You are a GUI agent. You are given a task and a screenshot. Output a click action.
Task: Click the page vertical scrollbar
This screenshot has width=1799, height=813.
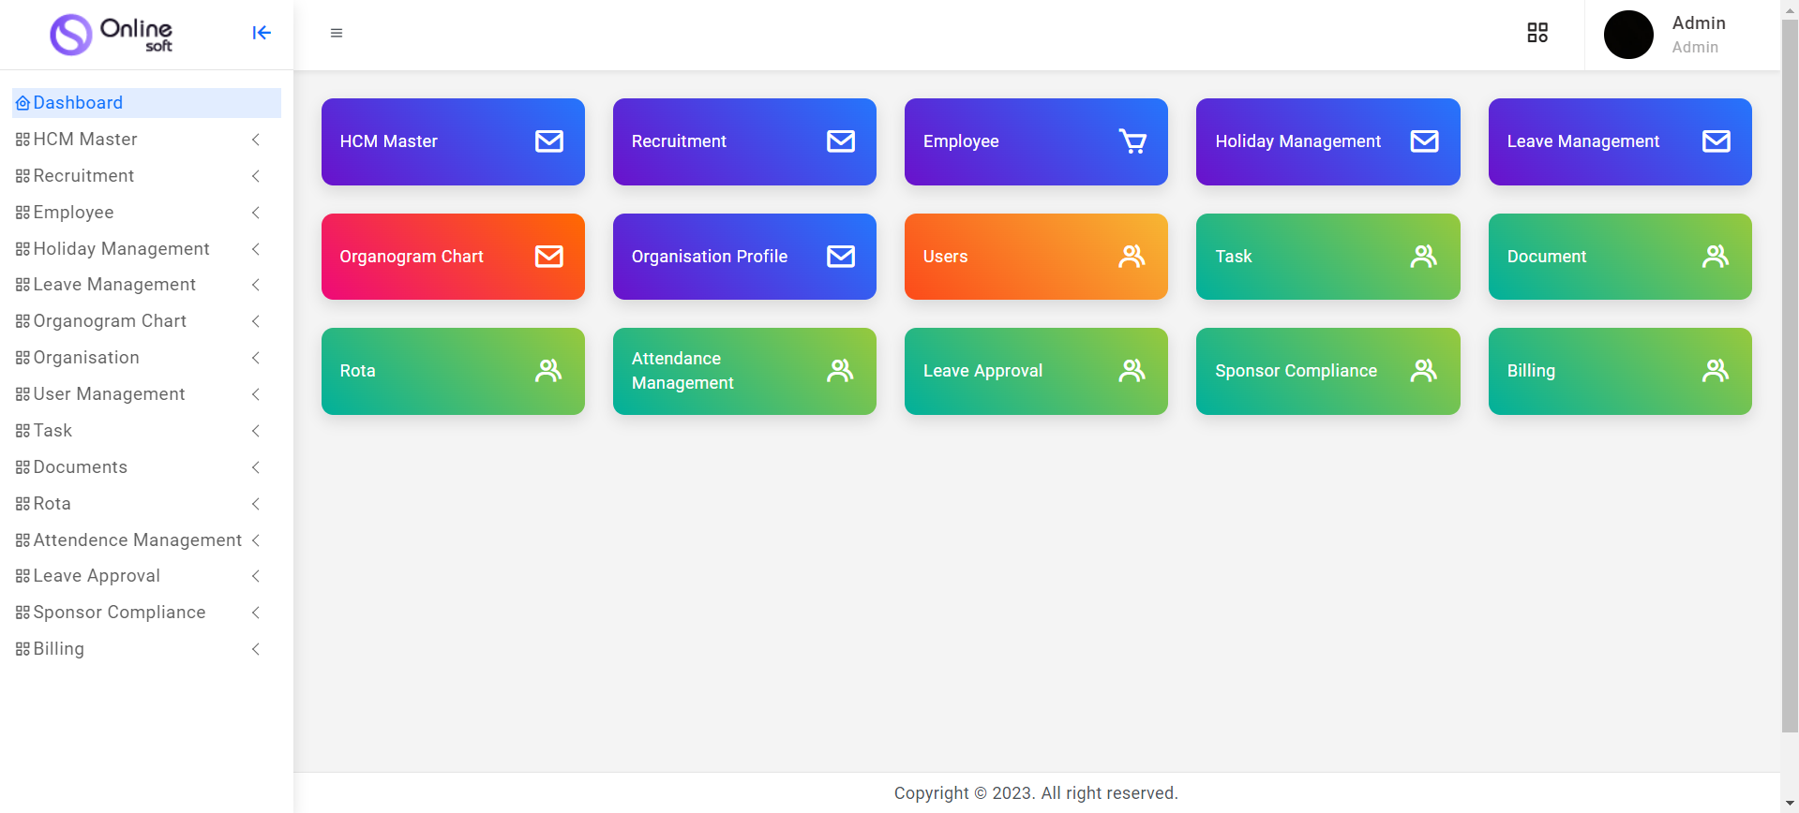(x=1790, y=375)
